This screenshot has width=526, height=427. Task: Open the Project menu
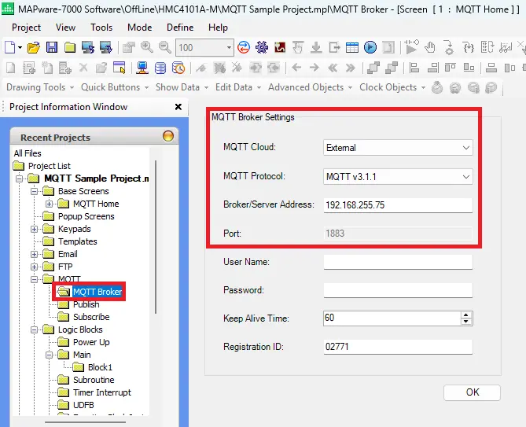[26, 28]
